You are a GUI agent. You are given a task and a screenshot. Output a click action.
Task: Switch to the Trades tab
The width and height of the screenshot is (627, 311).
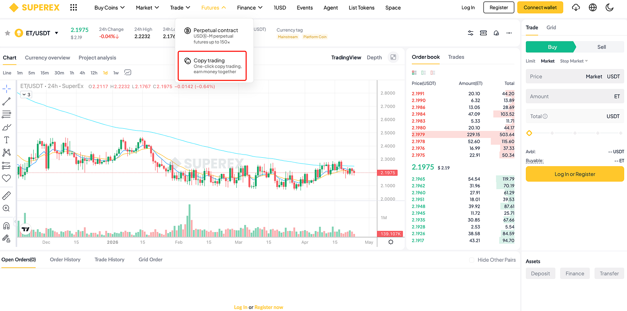(x=456, y=57)
